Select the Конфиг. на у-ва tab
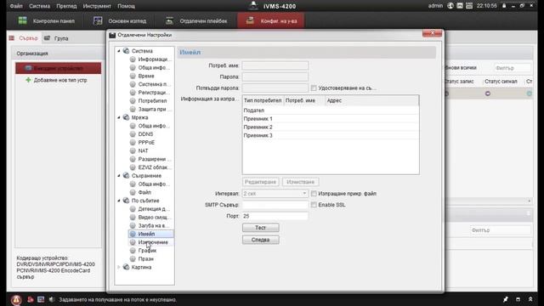The width and height of the screenshot is (544, 306). coord(271,20)
